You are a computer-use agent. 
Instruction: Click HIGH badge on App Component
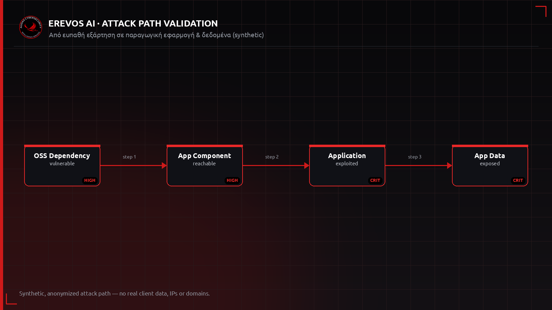[x=232, y=180]
